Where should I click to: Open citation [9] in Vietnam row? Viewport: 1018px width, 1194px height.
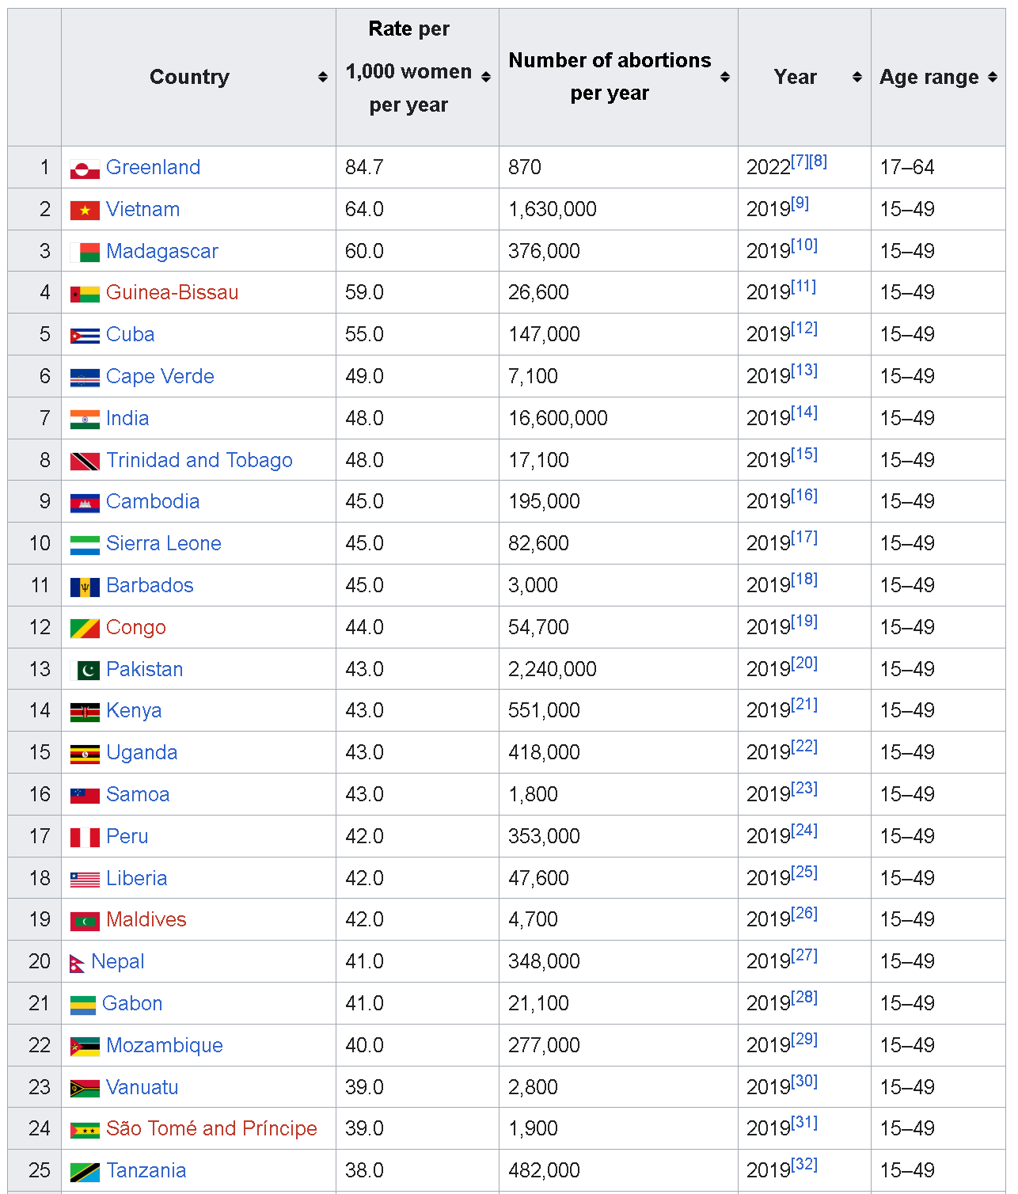800,203
